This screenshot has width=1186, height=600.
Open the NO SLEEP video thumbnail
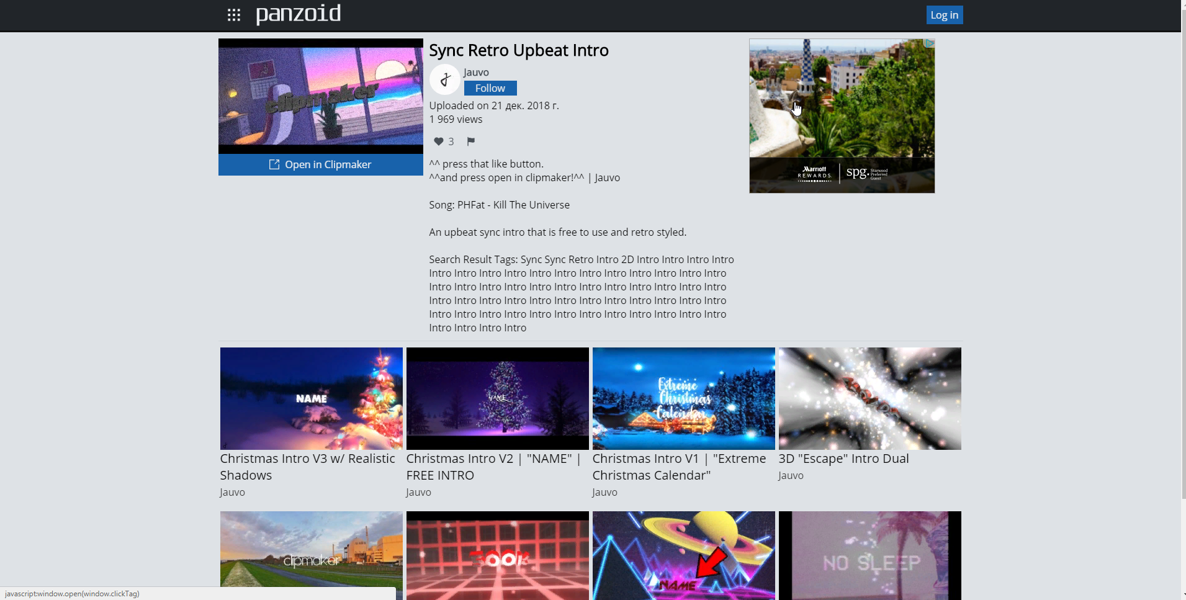pyautogui.click(x=869, y=555)
